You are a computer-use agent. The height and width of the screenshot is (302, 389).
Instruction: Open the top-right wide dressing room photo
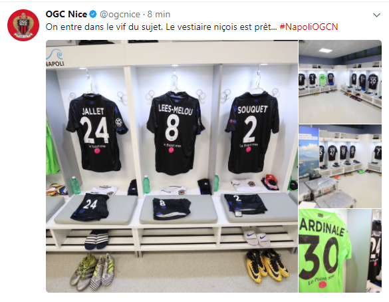click(340, 82)
